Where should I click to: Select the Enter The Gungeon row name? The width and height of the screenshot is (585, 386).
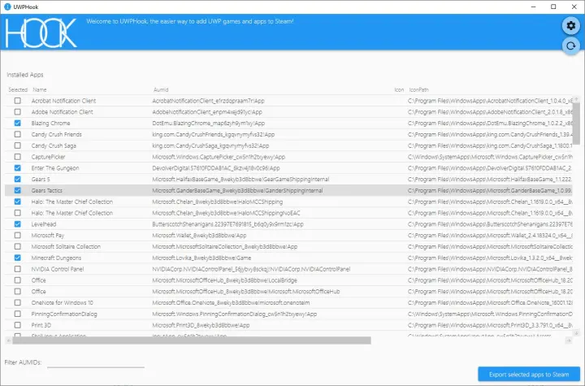(55, 168)
